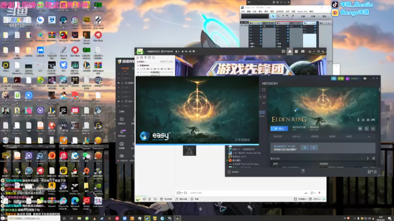Click the blue announcements button in Steam header
This screenshot has height=221, width=394.
[334, 79]
